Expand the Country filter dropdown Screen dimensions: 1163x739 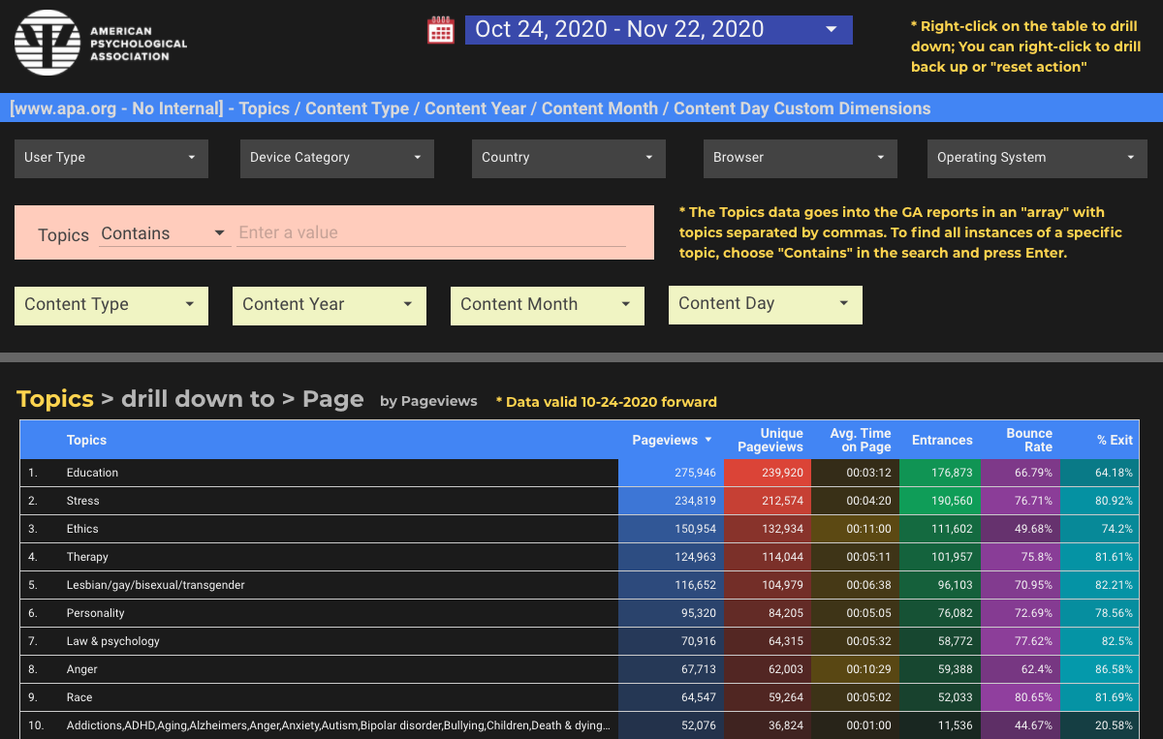click(x=568, y=158)
